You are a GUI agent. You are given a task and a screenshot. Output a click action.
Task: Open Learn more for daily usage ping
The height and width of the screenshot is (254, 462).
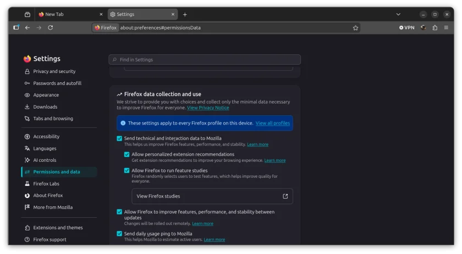point(214,240)
